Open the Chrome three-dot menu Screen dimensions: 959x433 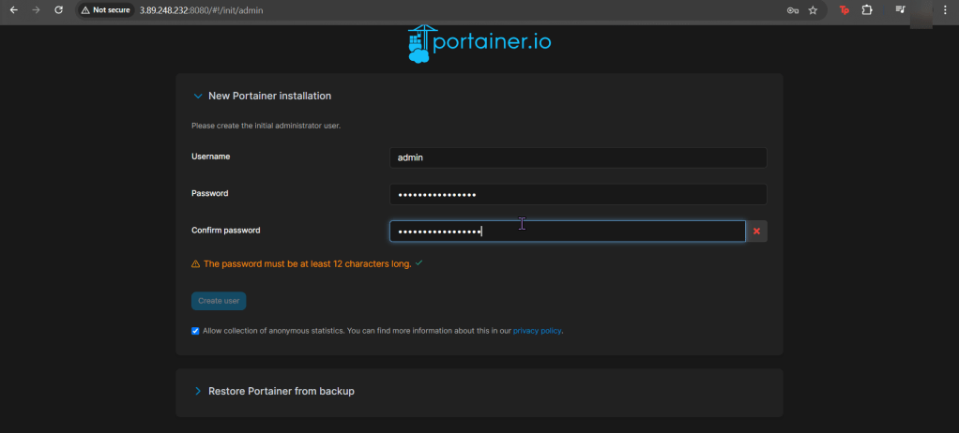tap(945, 10)
